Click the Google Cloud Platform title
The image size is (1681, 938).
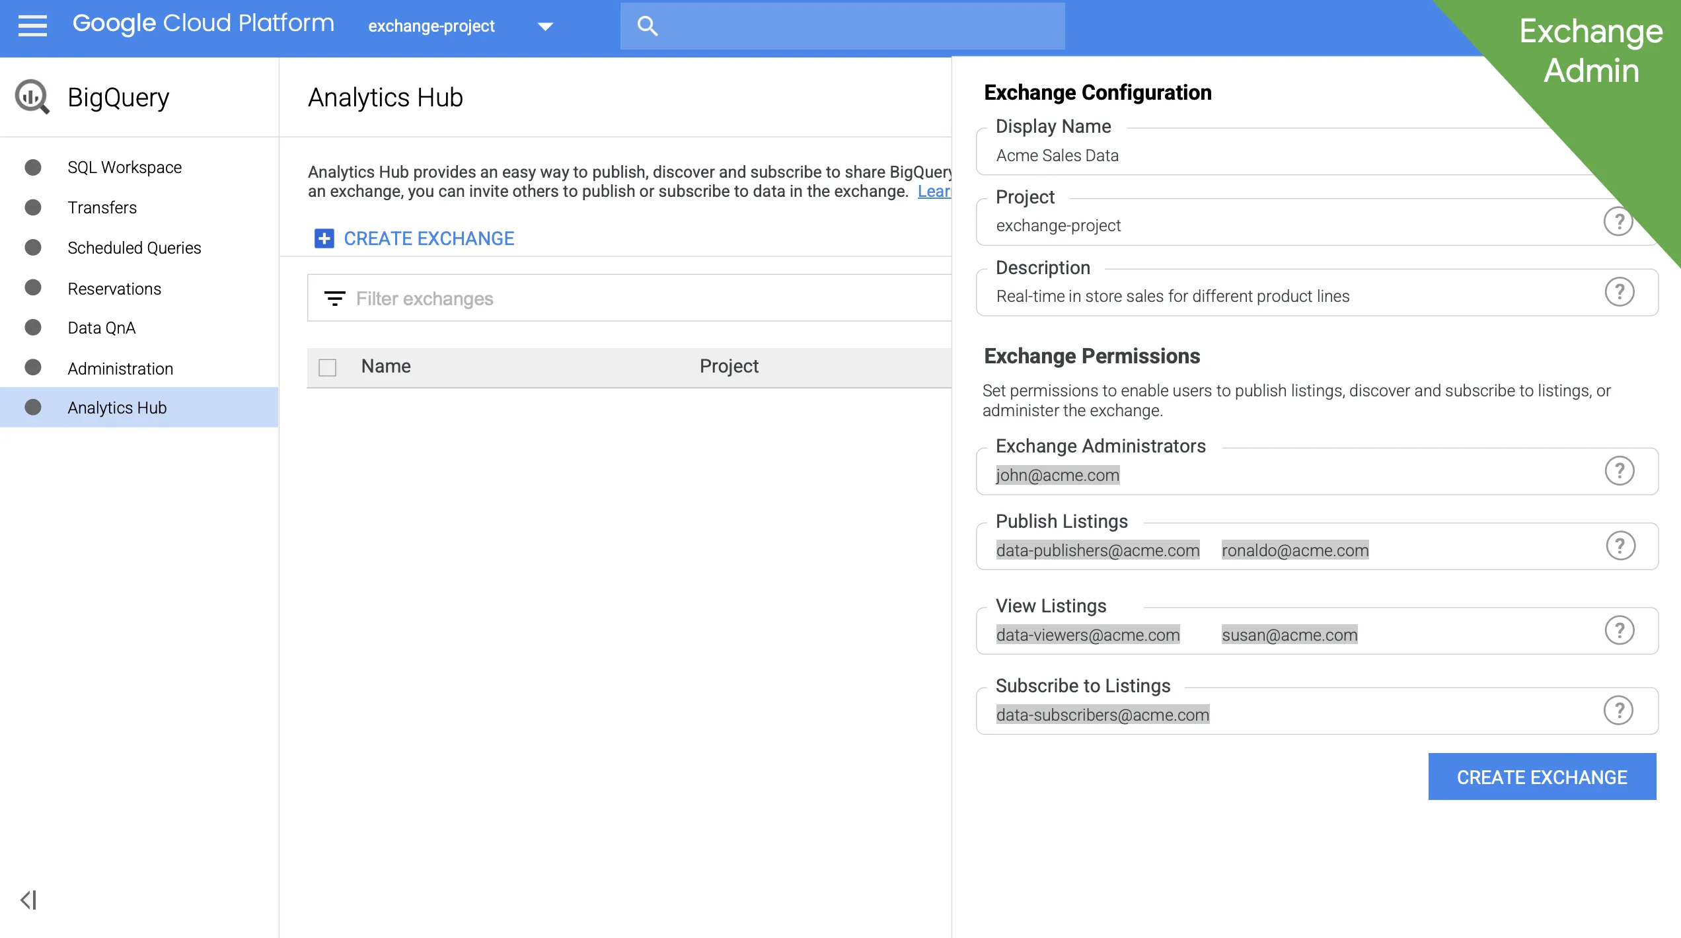point(203,24)
